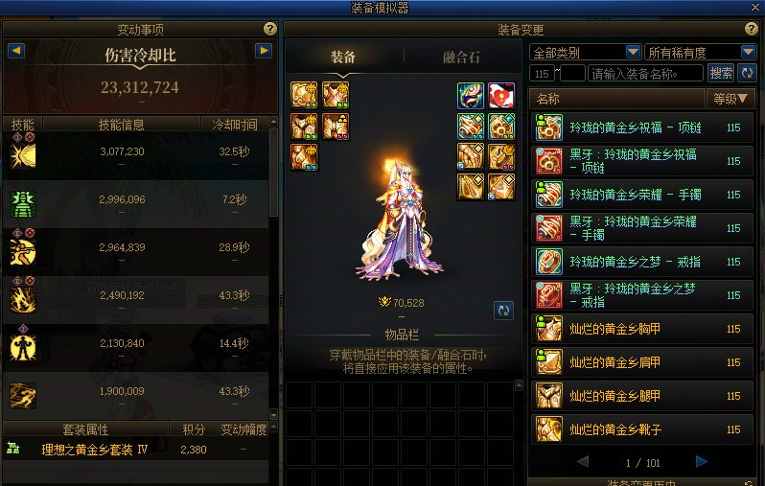Switch to the 装备 tab
The width and height of the screenshot is (765, 486).
tap(343, 58)
